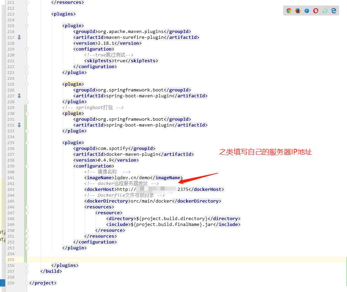
Task: Open preview in Internet Explorer
Action: [325, 11]
